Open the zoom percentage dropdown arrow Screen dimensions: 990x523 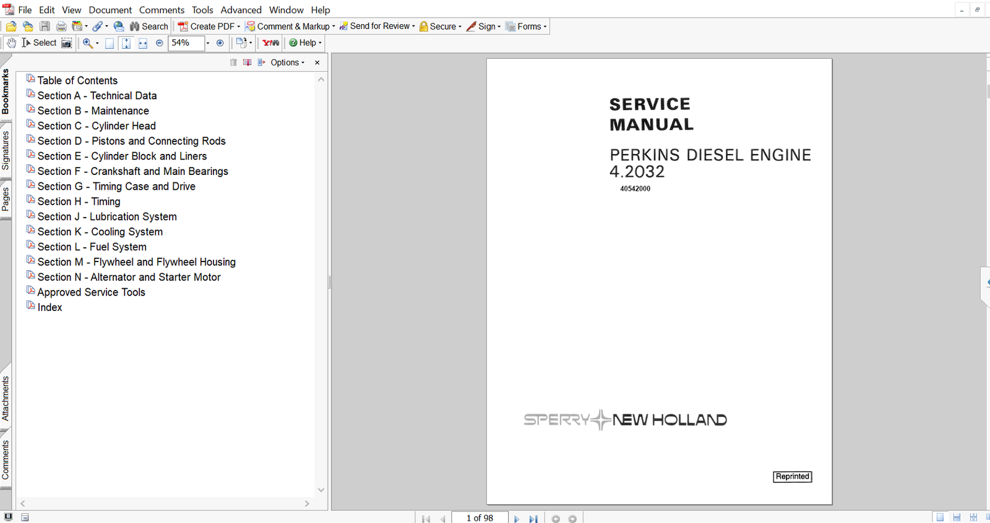(207, 43)
